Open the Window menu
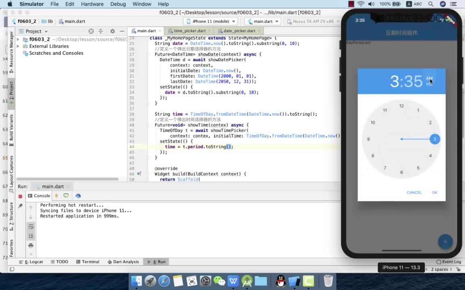465x290 pixels. point(142,4)
